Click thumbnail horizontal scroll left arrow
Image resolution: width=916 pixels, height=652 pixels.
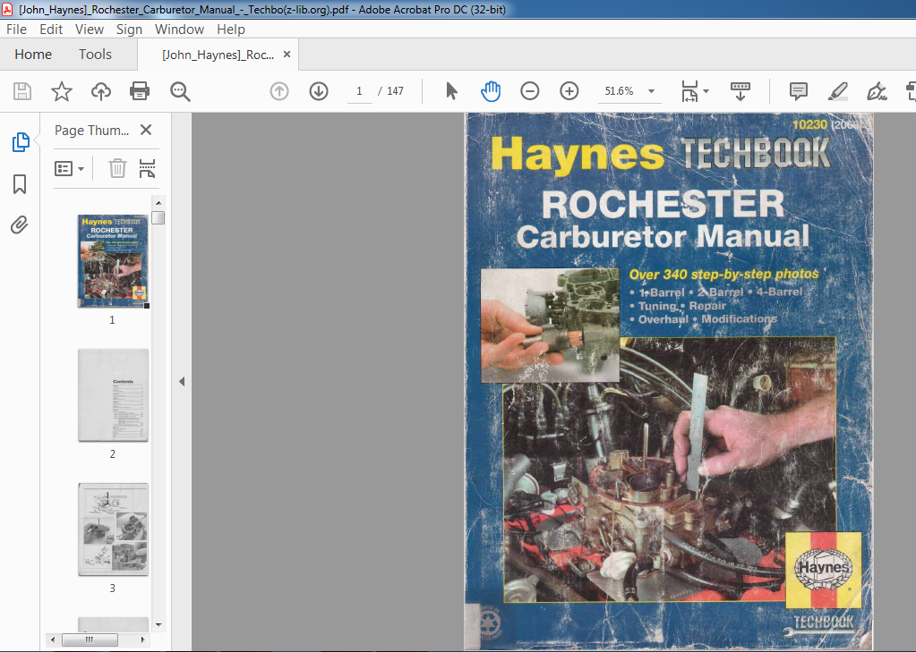tap(53, 639)
